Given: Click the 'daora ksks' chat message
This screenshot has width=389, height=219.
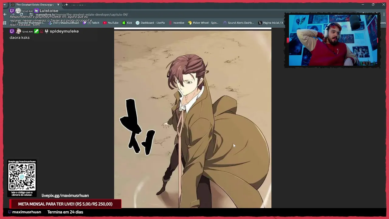Looking at the screenshot, I should [19, 37].
